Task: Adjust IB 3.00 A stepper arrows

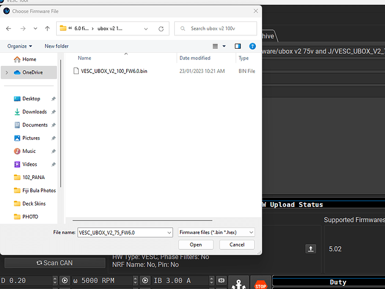Action: pos(212,280)
